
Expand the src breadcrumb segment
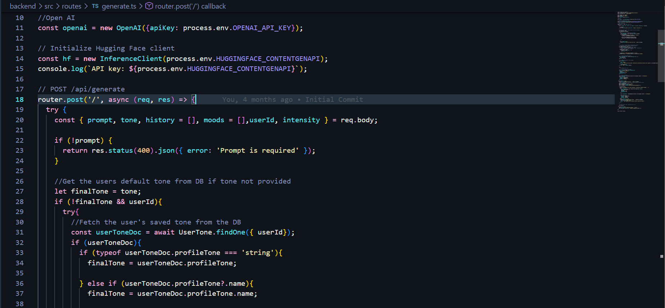[49, 6]
